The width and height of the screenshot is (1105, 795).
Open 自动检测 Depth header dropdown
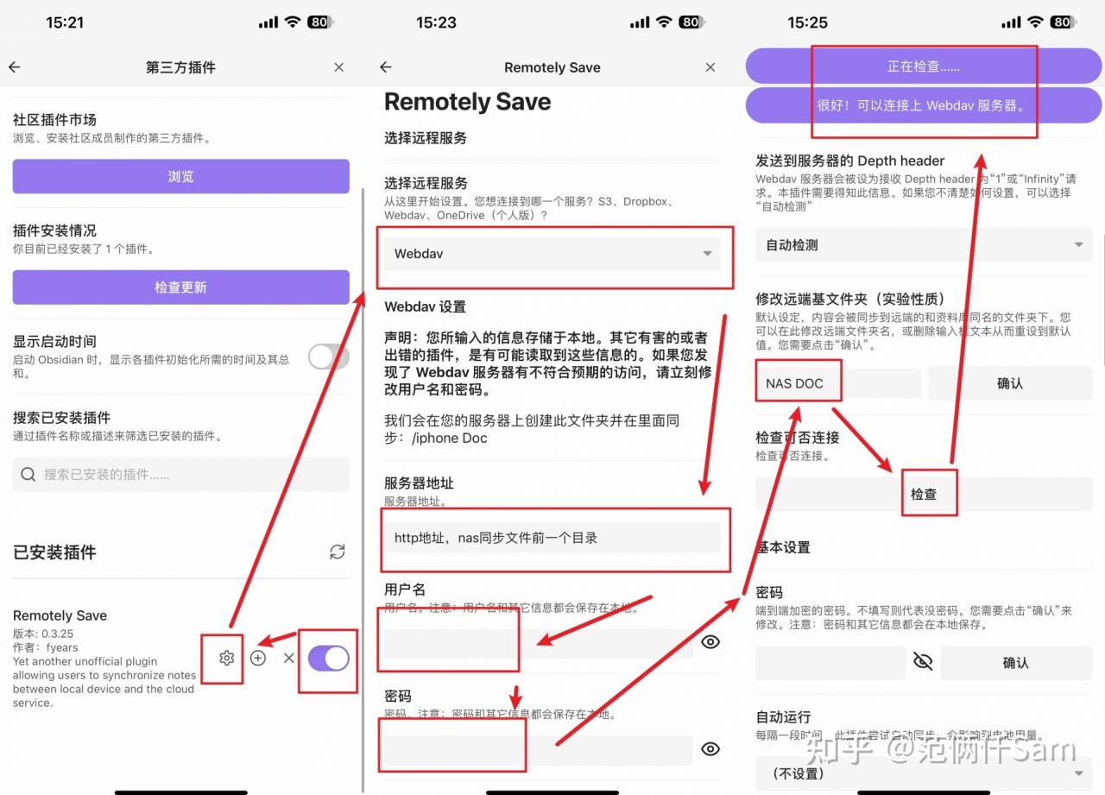pos(924,245)
